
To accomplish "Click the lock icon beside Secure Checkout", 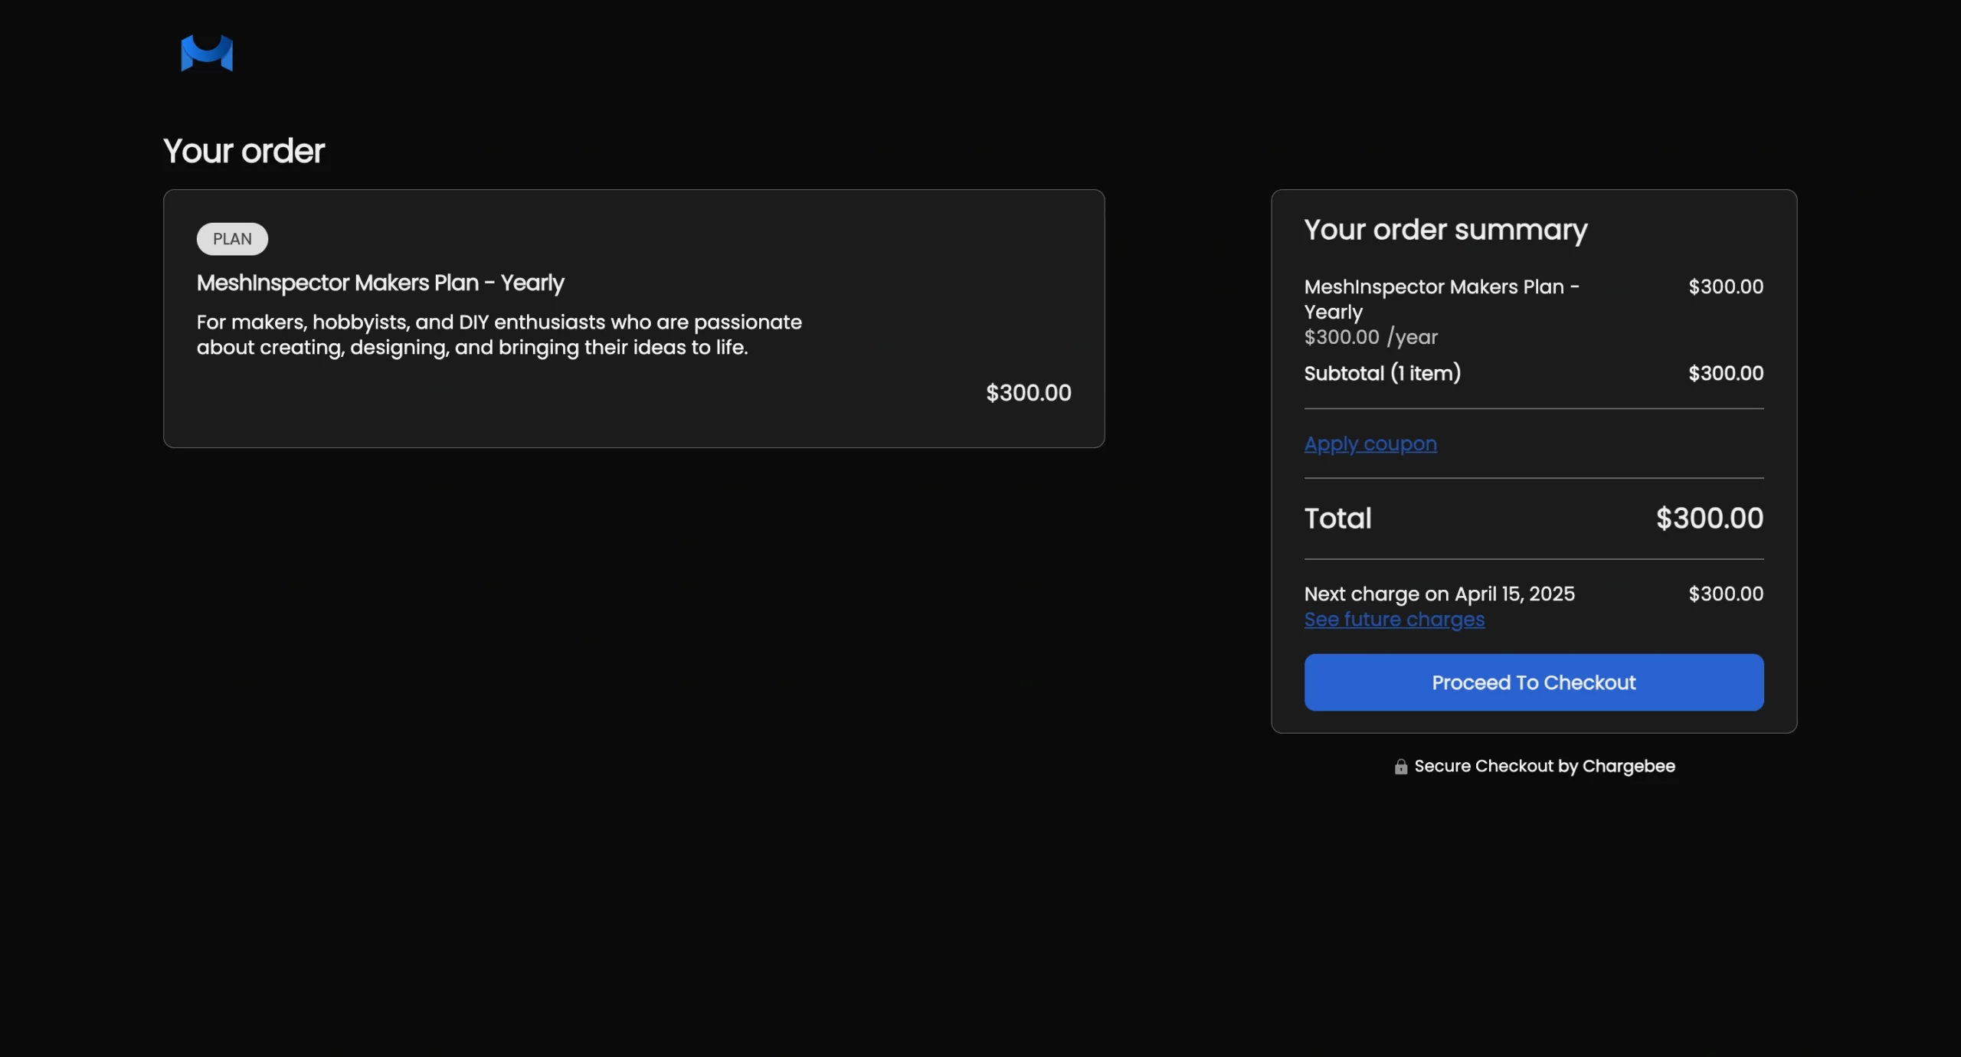I will (x=1401, y=767).
